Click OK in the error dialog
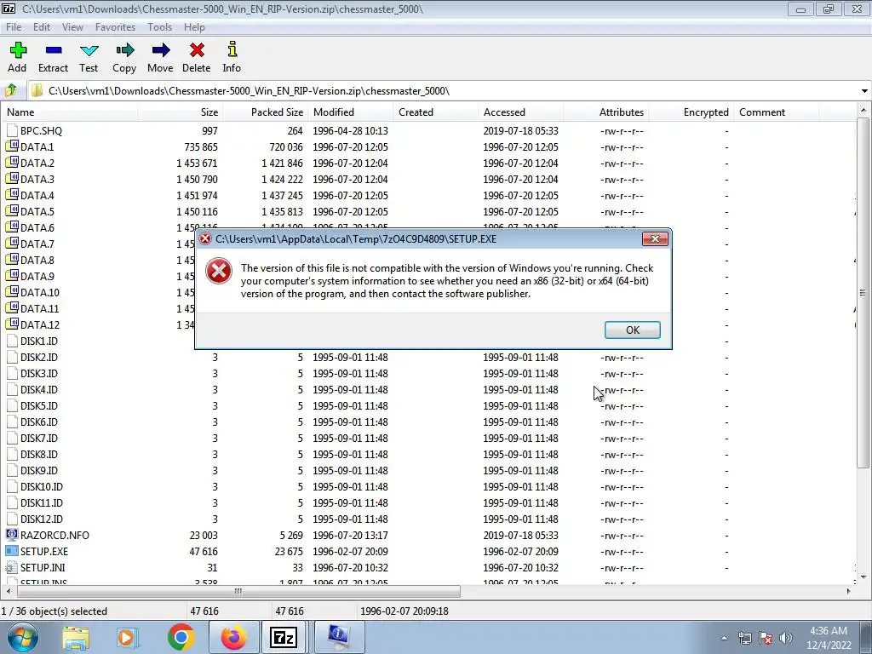 point(633,330)
